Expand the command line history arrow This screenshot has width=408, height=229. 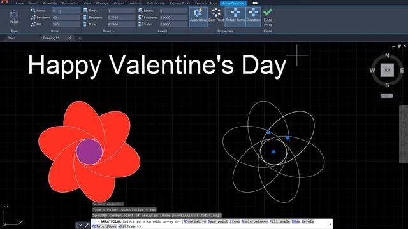coord(330,224)
